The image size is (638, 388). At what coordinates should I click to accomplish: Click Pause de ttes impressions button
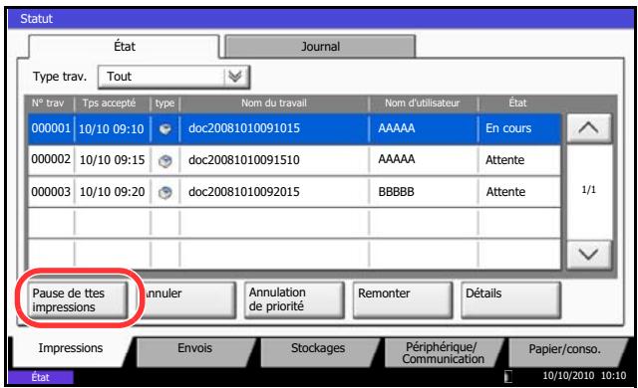click(78, 299)
